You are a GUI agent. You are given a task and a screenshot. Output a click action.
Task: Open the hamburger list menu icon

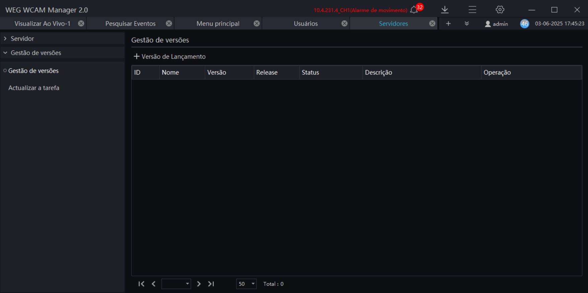click(x=472, y=10)
